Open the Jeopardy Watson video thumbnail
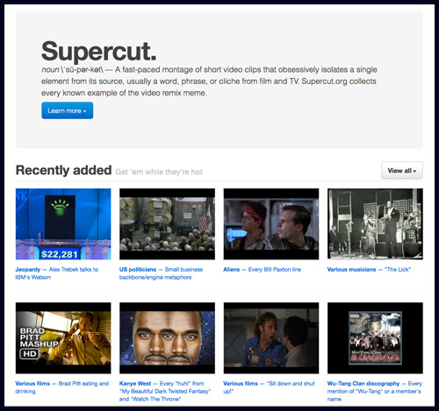This screenshot has width=439, height=411. click(x=63, y=224)
